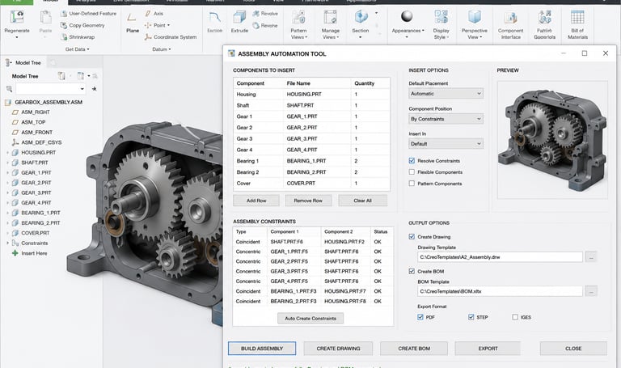
Task: Click the Insert Here marker
Action: click(30, 253)
